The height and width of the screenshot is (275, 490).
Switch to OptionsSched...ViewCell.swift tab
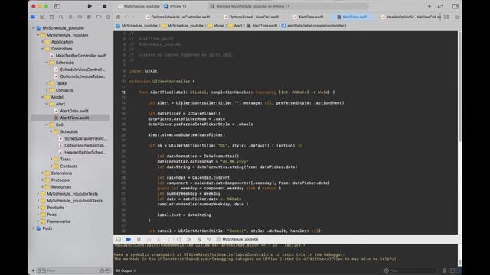252,17
